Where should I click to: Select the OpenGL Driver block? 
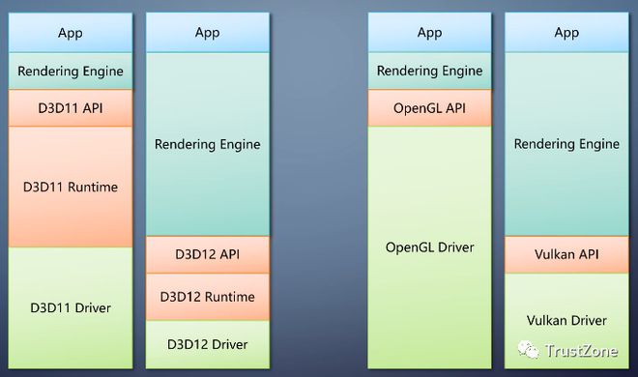coord(429,247)
